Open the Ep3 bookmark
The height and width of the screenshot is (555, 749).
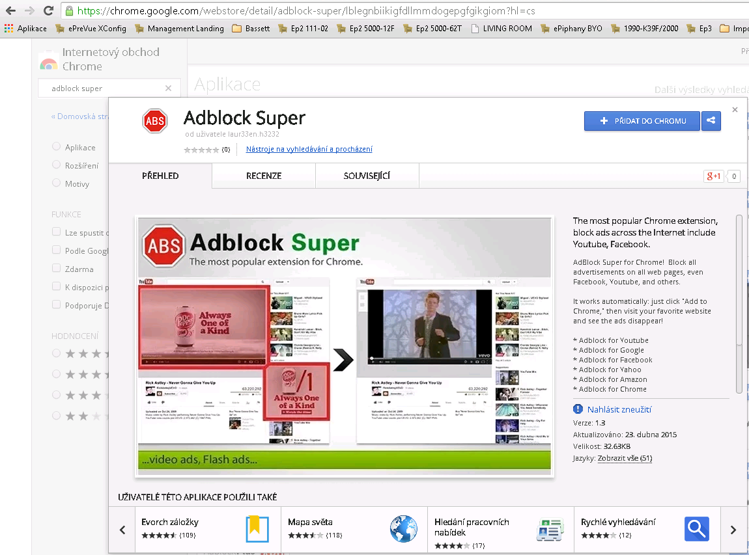click(x=699, y=29)
